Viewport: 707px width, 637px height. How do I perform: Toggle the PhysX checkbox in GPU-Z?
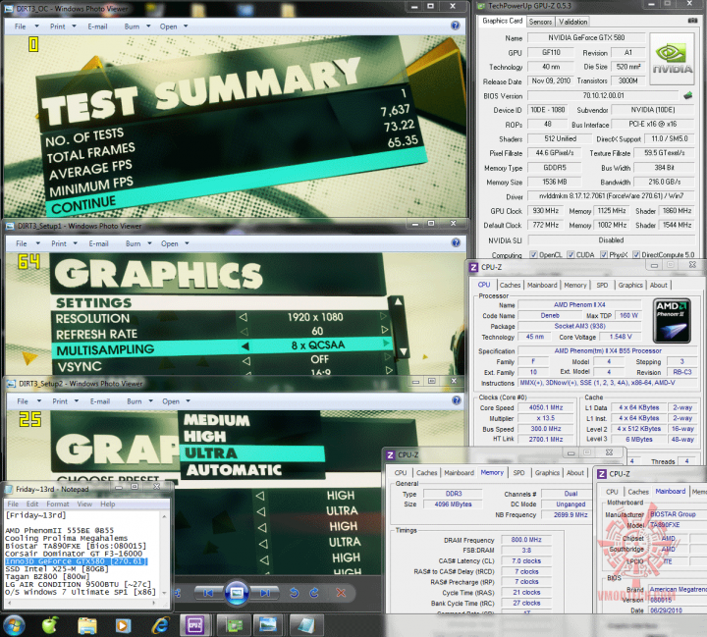[x=604, y=255]
